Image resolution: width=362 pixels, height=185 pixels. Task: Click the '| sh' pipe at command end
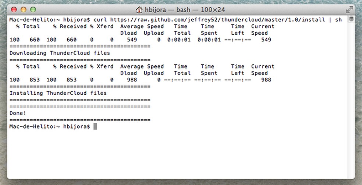(x=335, y=20)
